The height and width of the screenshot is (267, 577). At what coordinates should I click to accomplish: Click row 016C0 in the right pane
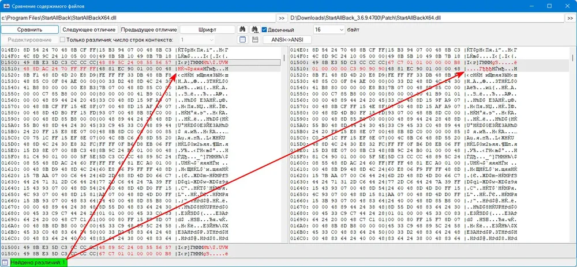429,238
